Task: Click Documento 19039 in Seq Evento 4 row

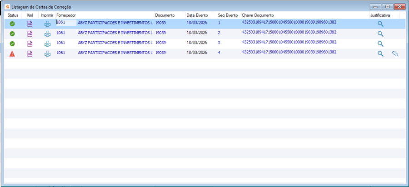Action: click(x=160, y=53)
